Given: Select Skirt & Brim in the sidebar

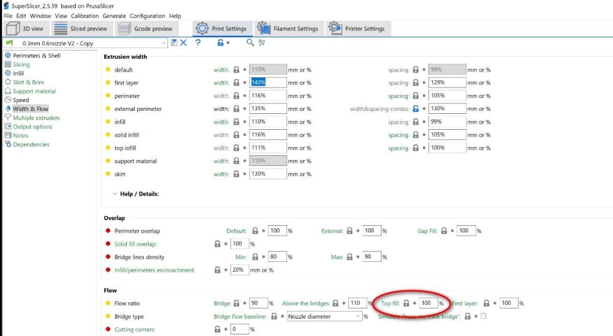Looking at the screenshot, I should tap(28, 83).
